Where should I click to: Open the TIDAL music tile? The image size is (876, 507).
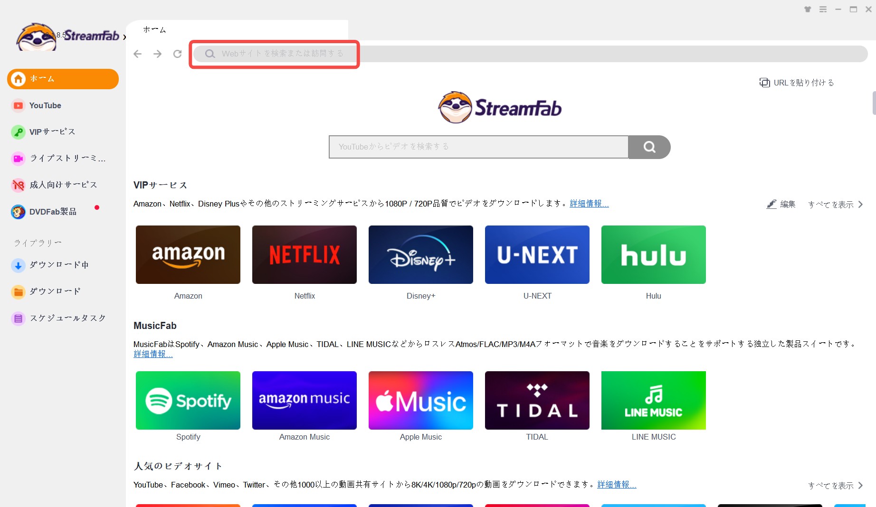pos(537,400)
